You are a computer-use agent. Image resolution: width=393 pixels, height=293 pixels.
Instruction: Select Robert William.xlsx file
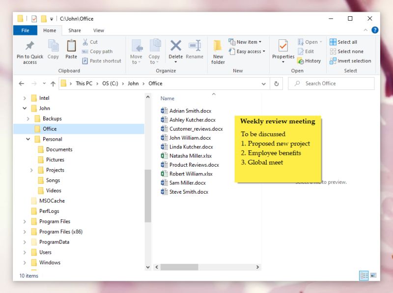coord(187,174)
